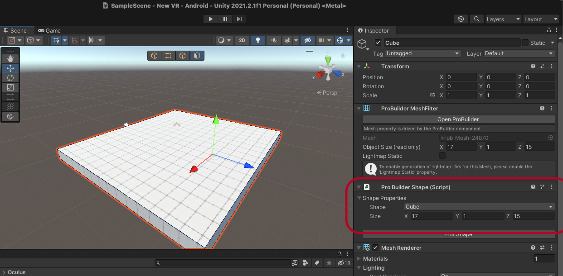
Task: Open the Shape dropdown set to Cube
Action: coord(480,207)
